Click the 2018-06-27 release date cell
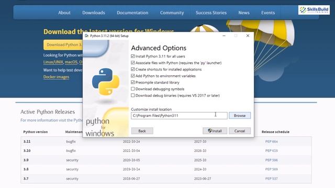This screenshot has height=188, width=335. click(131, 179)
